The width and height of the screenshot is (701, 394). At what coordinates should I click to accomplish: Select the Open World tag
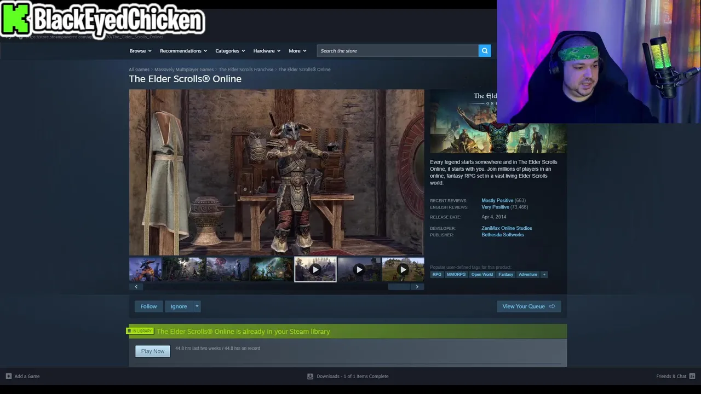482,275
